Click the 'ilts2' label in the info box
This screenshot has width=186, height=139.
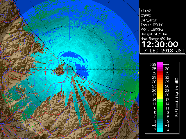[x=146, y=11]
